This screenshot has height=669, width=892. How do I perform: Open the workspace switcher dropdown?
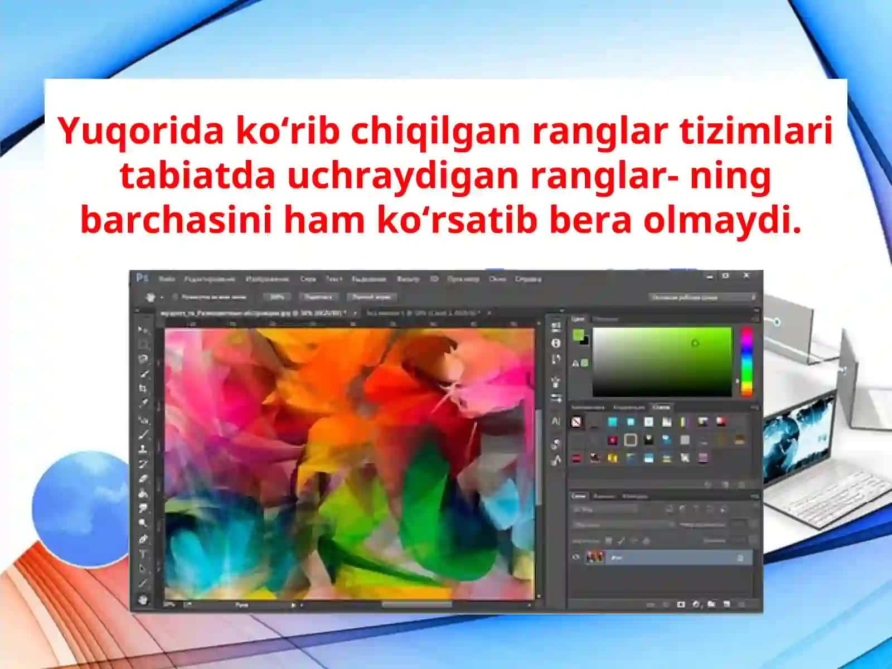pos(702,298)
